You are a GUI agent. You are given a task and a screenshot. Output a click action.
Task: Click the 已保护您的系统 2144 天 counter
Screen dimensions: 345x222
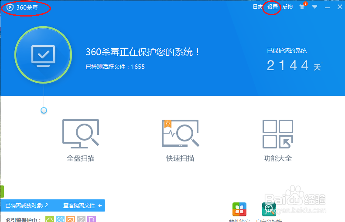tap(294, 60)
